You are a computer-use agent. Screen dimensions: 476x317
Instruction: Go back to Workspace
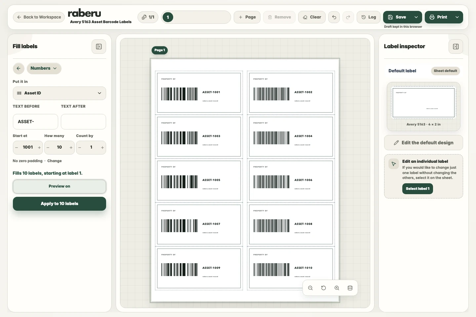(x=39, y=17)
